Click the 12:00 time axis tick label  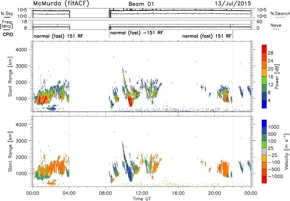click(x=142, y=193)
